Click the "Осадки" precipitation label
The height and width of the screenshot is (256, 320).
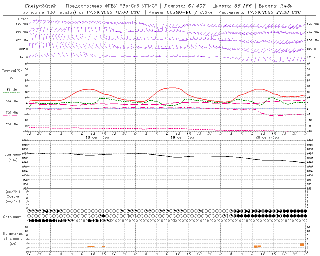tap(13, 196)
